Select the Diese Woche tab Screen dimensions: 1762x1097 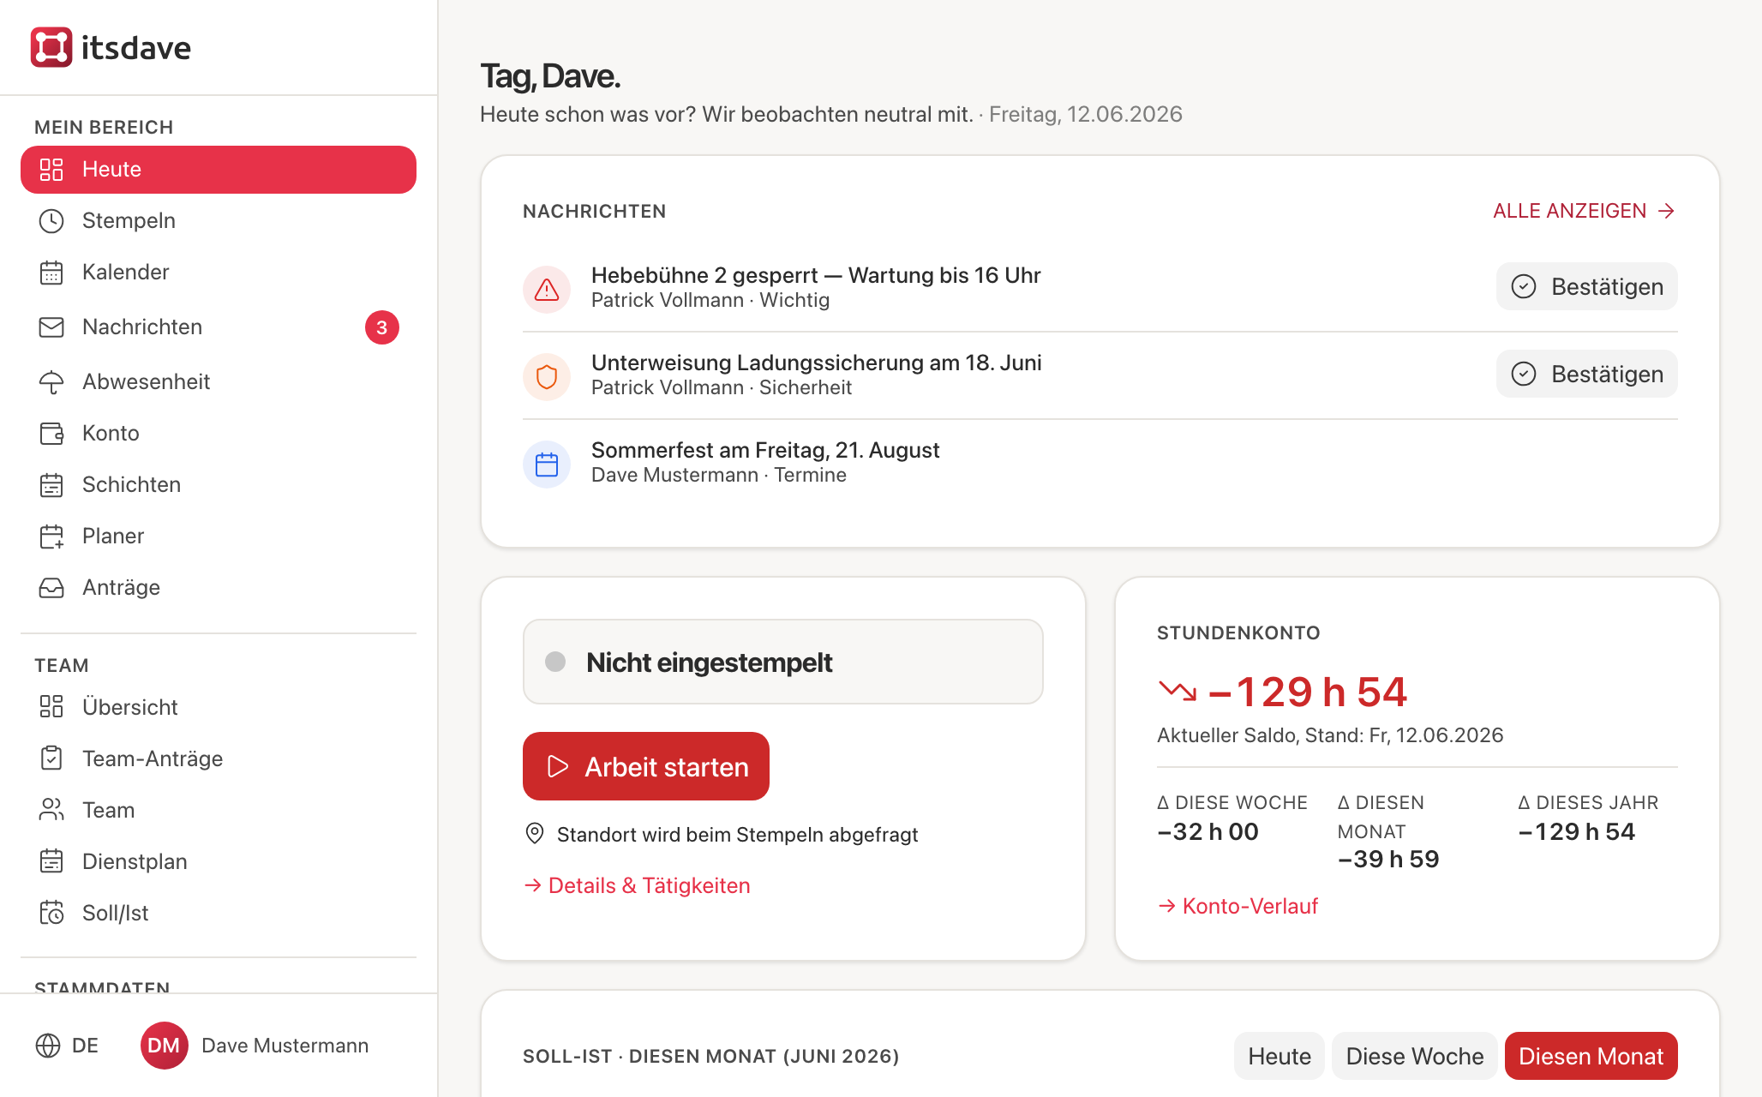(x=1415, y=1056)
